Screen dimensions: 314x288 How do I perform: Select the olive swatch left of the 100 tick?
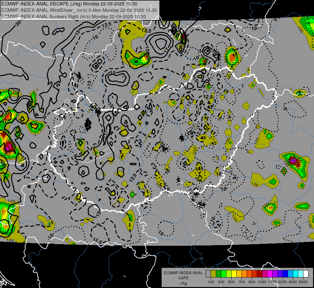pyautogui.click(x=213, y=274)
